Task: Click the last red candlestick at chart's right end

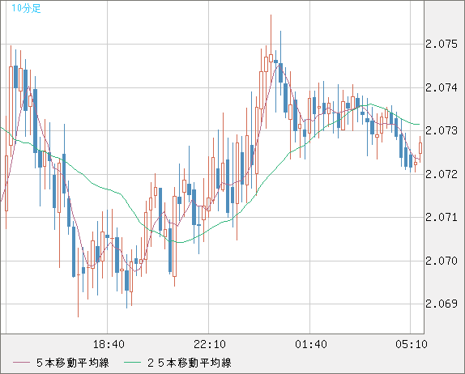Action: pos(420,148)
